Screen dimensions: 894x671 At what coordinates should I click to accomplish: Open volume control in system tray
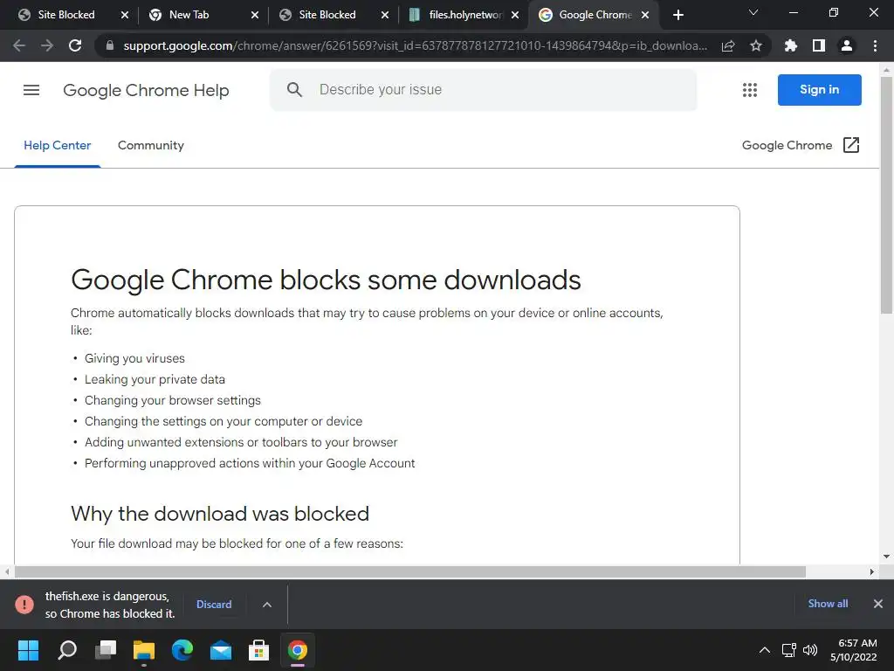point(810,650)
